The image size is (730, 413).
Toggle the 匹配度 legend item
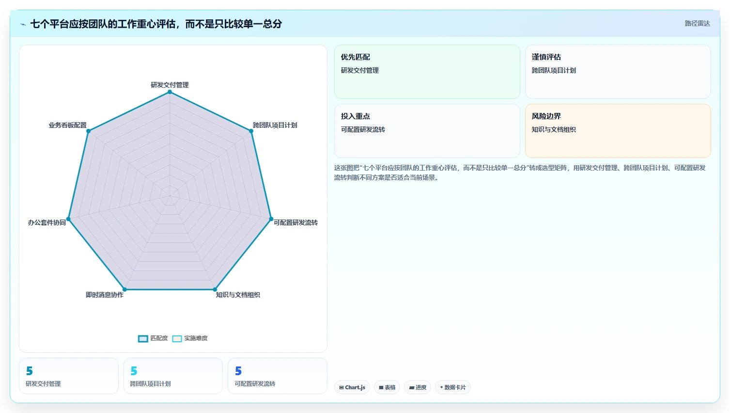(x=153, y=338)
